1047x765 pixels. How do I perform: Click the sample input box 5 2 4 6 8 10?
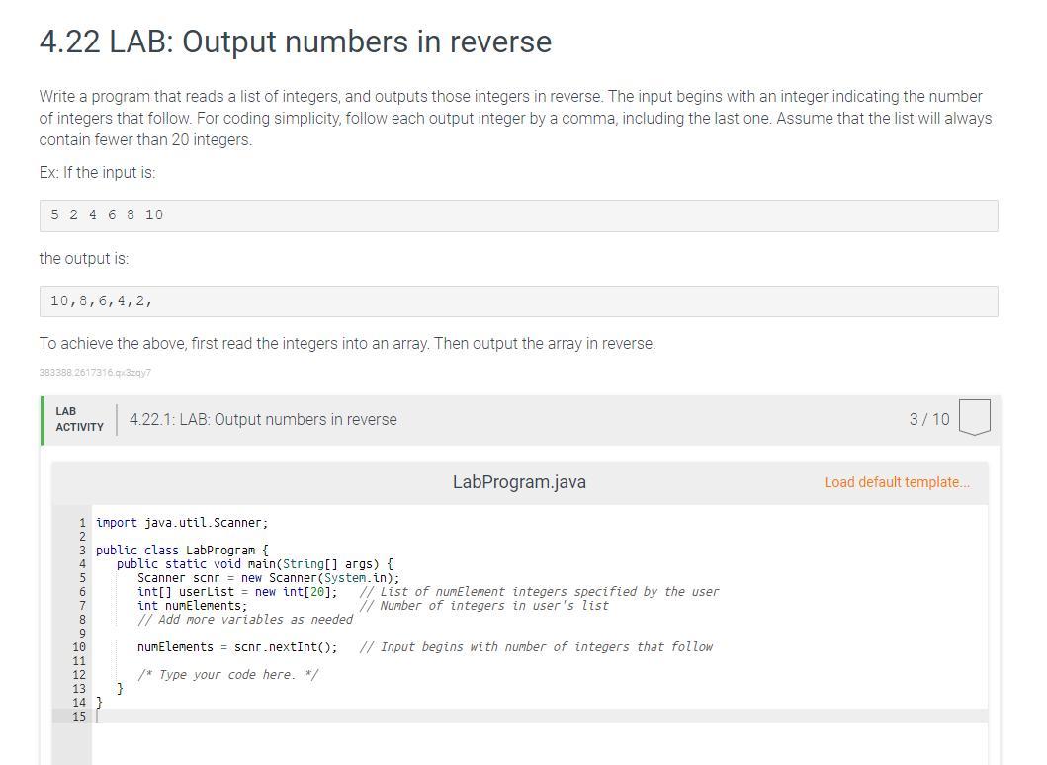click(519, 215)
